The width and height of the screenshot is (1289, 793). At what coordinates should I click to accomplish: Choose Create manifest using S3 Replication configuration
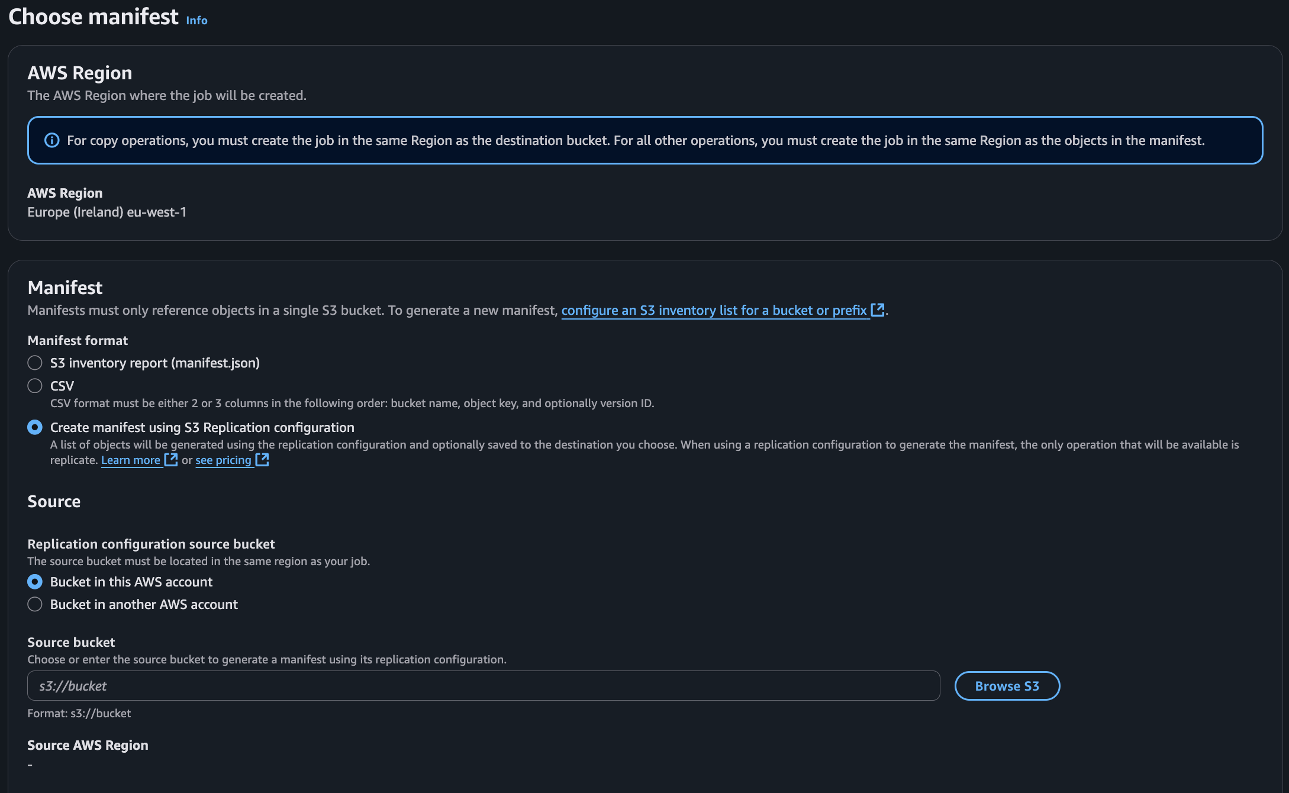click(35, 427)
